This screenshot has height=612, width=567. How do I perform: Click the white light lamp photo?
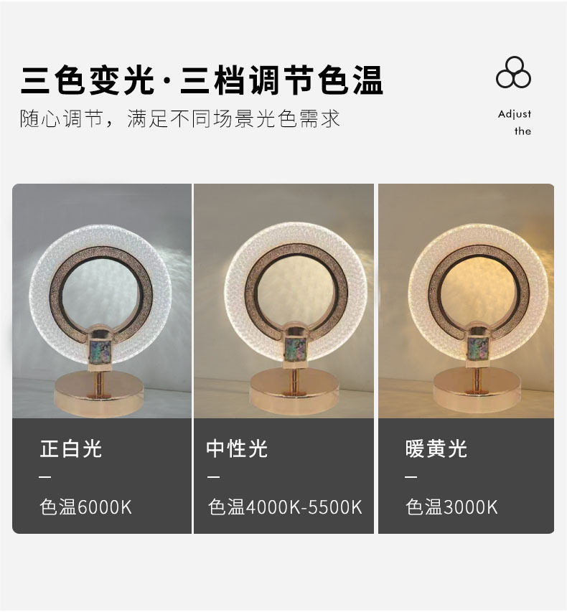click(x=102, y=301)
